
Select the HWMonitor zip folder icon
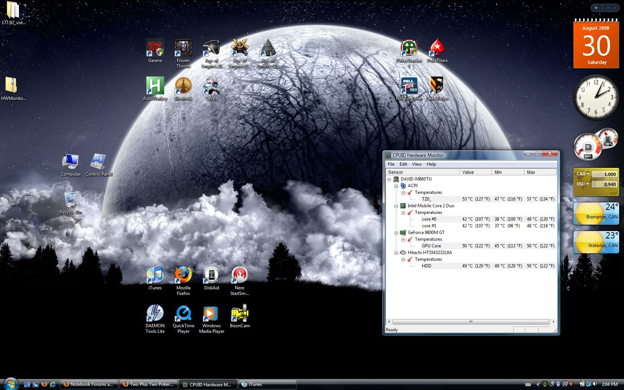point(13,89)
